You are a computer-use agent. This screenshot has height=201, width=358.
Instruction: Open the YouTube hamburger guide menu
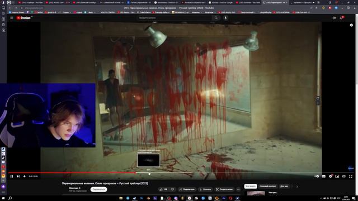coord(12,18)
